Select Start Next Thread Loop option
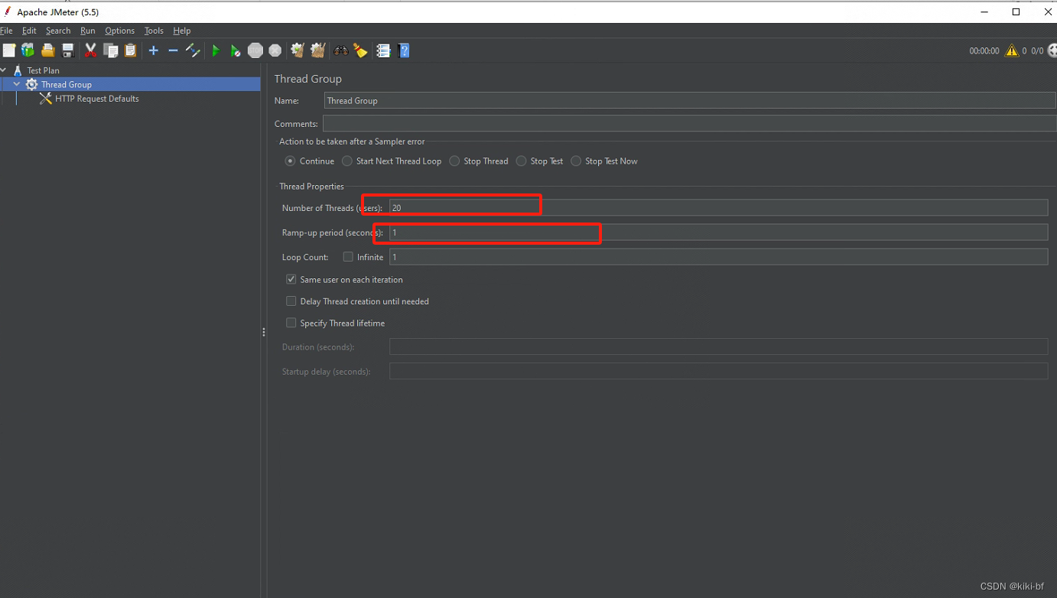This screenshot has width=1057, height=598. (347, 161)
